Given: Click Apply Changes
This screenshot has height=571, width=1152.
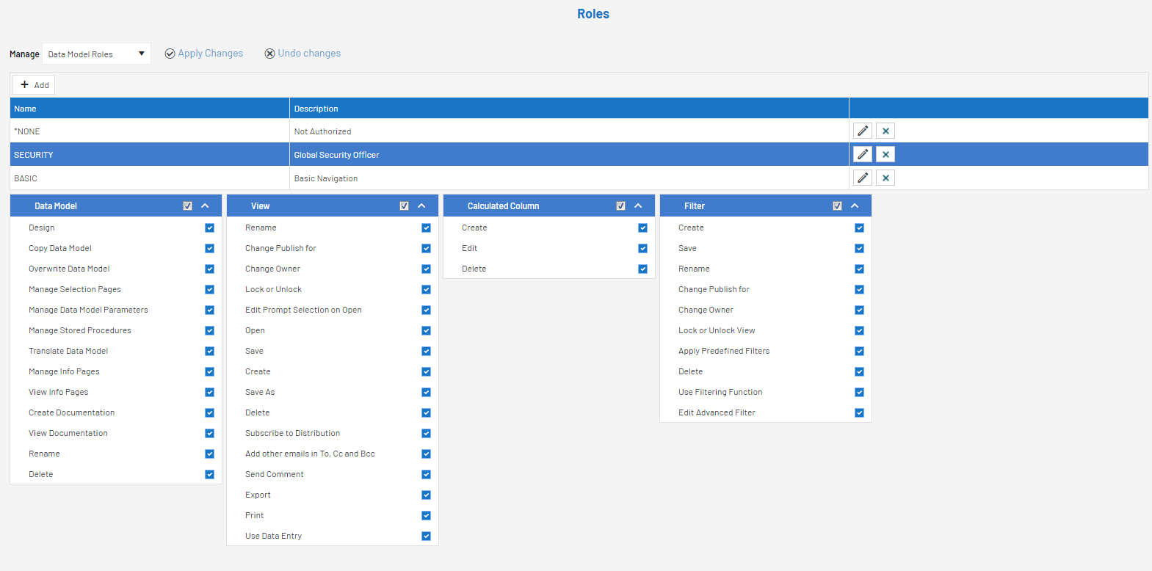Looking at the screenshot, I should [x=204, y=54].
